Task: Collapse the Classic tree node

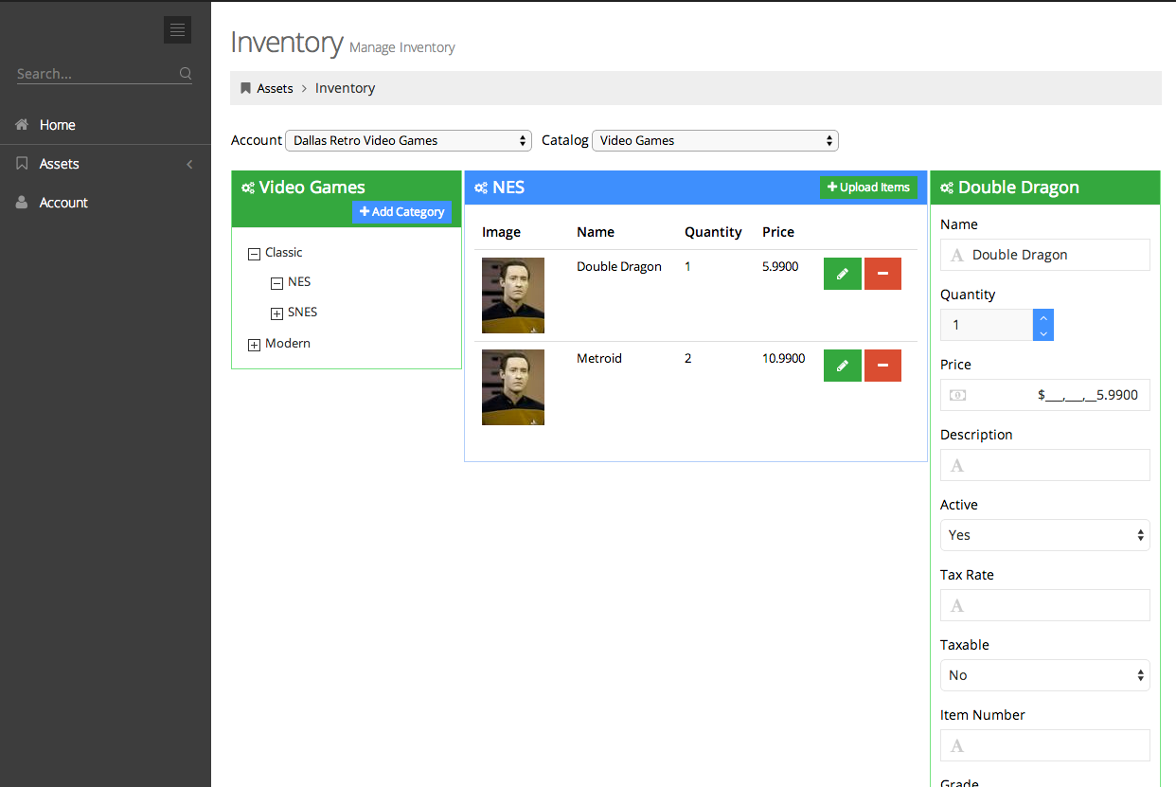Action: pos(254,254)
